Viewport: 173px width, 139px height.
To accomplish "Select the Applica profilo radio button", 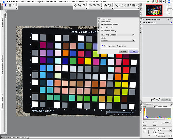I will (x=102, y=28).
